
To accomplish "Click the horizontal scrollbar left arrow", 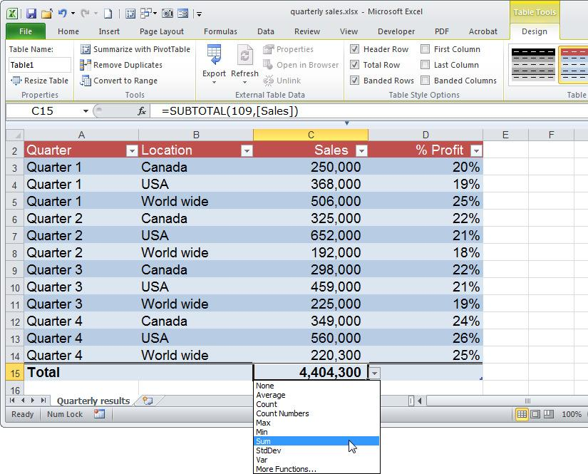I will pos(420,401).
